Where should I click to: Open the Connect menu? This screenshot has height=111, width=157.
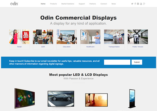104,4
